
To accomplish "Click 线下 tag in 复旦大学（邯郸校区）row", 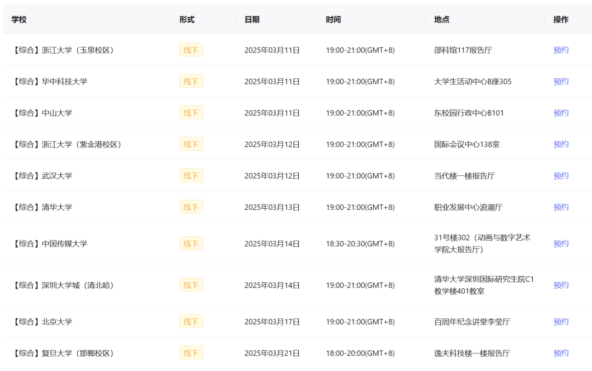I will coord(191,353).
